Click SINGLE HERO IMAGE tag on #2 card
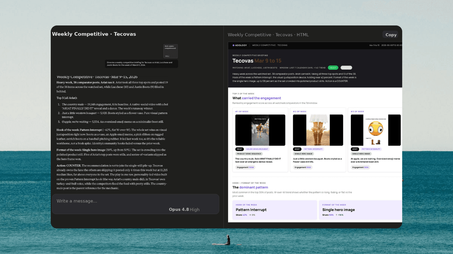 point(304,154)
